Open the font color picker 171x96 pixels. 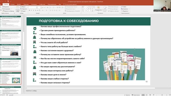point(47,10)
